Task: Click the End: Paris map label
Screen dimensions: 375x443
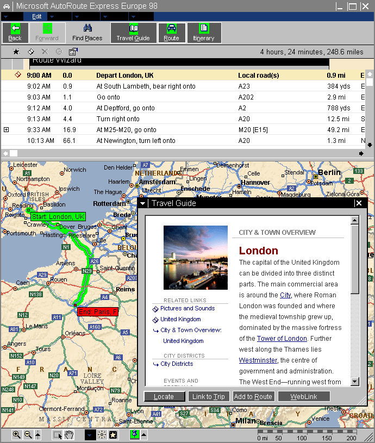Action: pyautogui.click(x=98, y=311)
